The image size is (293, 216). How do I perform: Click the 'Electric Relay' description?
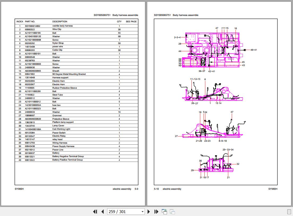[59, 136]
